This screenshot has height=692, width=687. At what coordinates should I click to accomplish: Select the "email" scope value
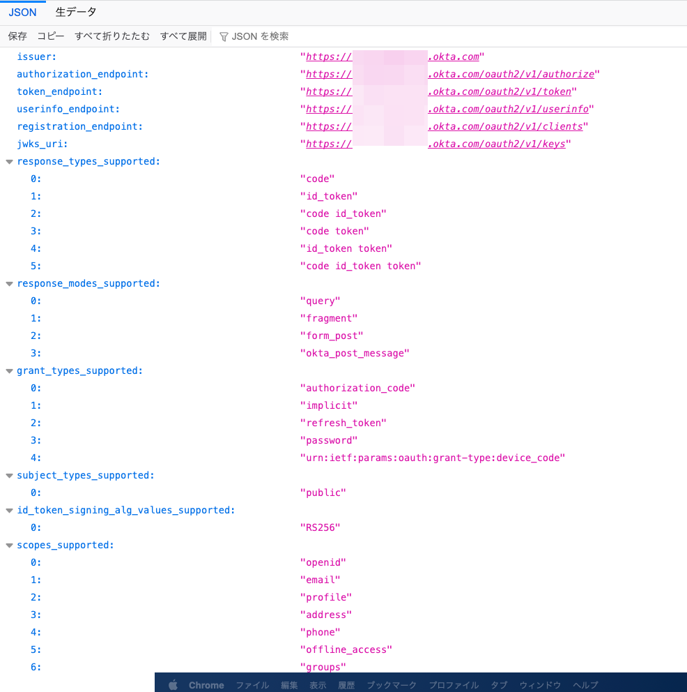click(x=321, y=580)
